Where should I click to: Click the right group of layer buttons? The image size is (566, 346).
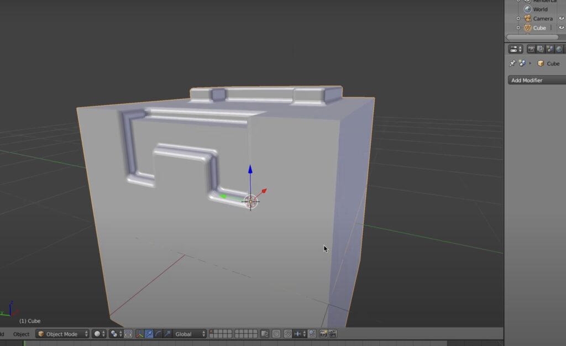click(x=246, y=334)
